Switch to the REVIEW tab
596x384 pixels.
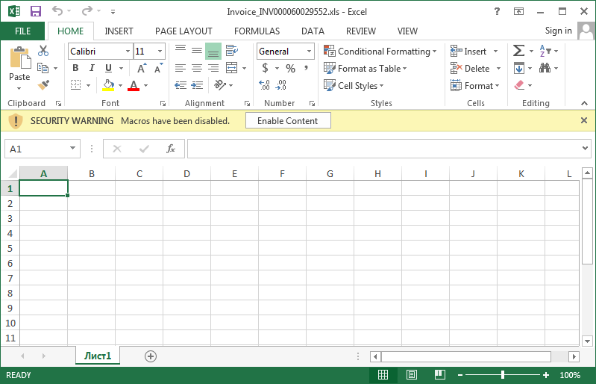coord(361,31)
